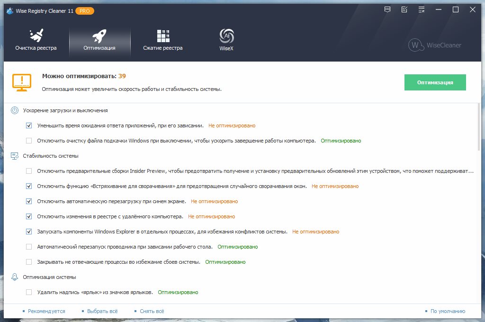Toggle 'Отключить автоматическую перезагрузку при синем экране'
The height and width of the screenshot is (322, 485).
(29, 201)
